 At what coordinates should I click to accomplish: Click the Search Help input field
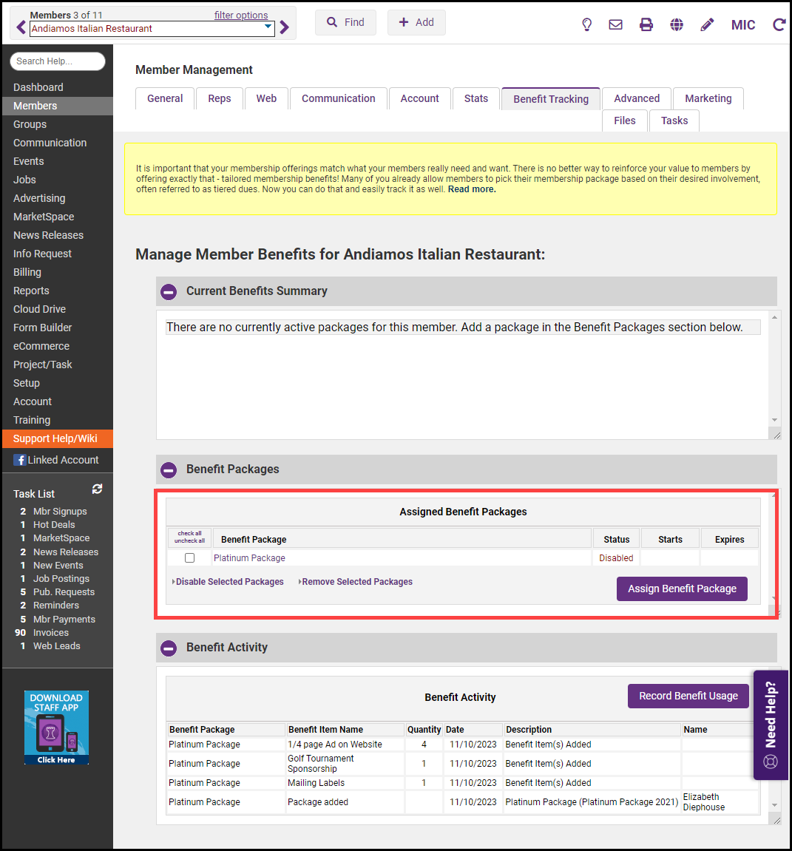(58, 61)
